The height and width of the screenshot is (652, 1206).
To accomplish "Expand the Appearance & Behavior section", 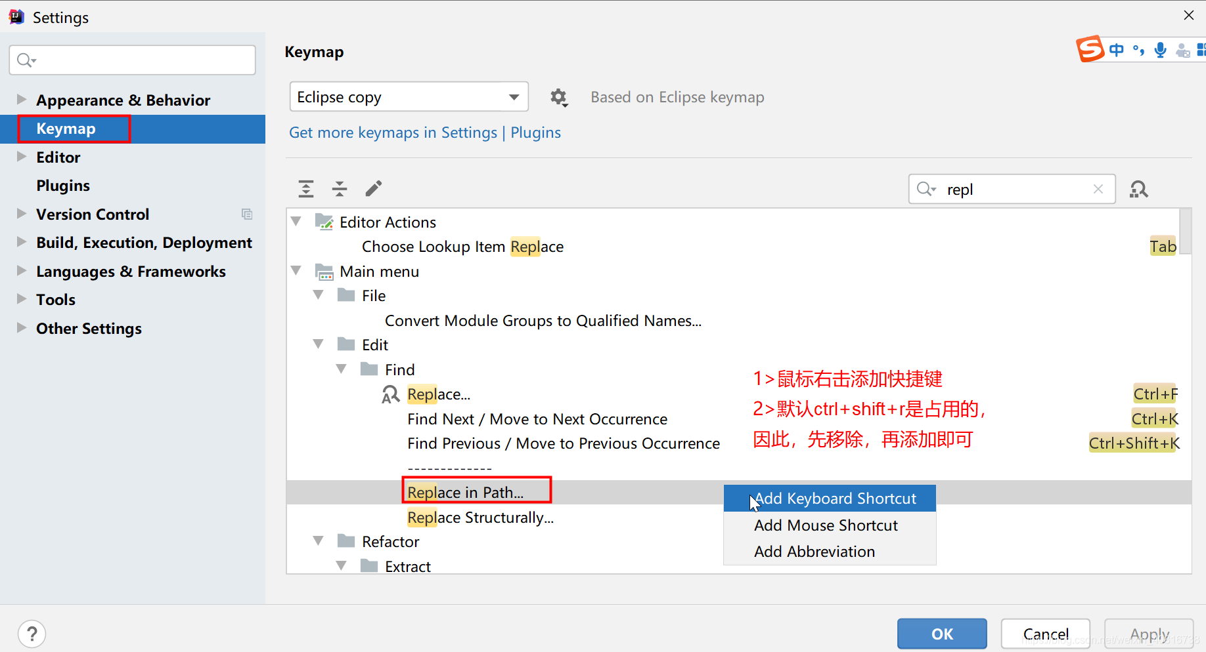I will pos(22,100).
